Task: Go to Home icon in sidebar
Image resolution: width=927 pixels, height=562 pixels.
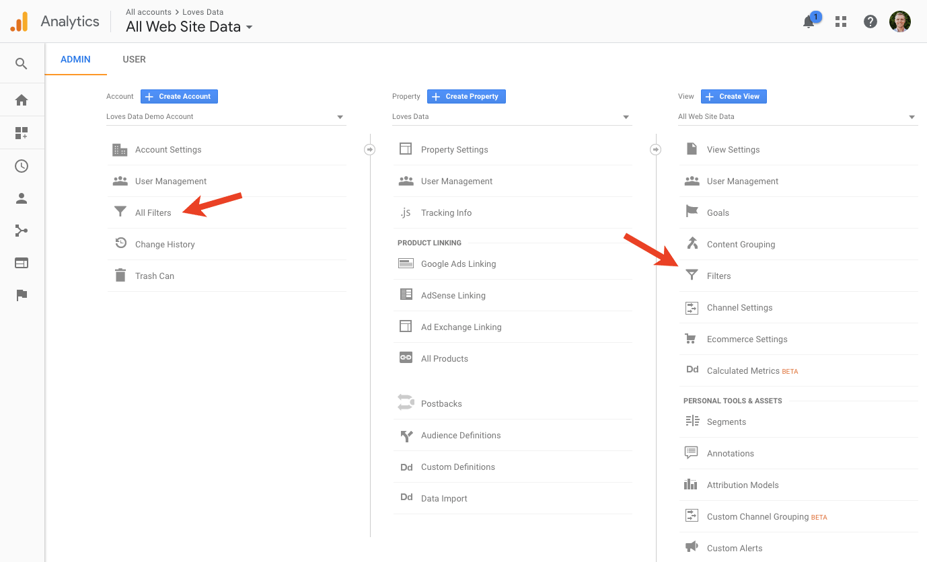Action: coord(22,100)
